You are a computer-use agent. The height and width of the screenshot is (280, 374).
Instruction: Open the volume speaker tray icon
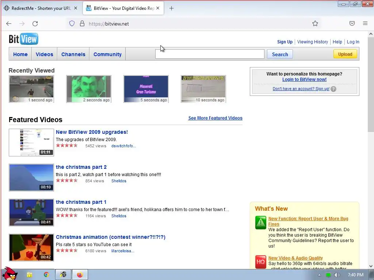pos(337,275)
